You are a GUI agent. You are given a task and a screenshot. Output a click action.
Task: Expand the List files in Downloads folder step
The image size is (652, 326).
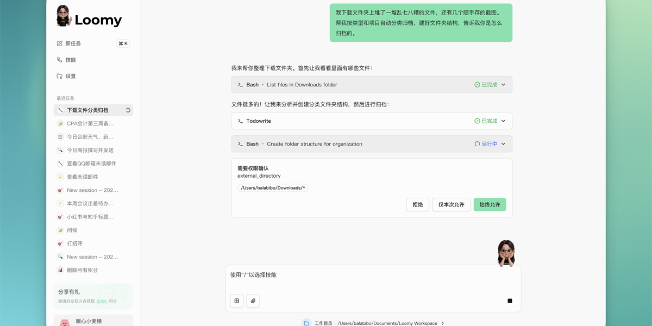(x=372, y=85)
